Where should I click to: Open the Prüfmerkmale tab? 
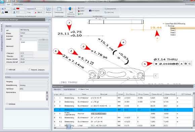[x=83, y=89]
